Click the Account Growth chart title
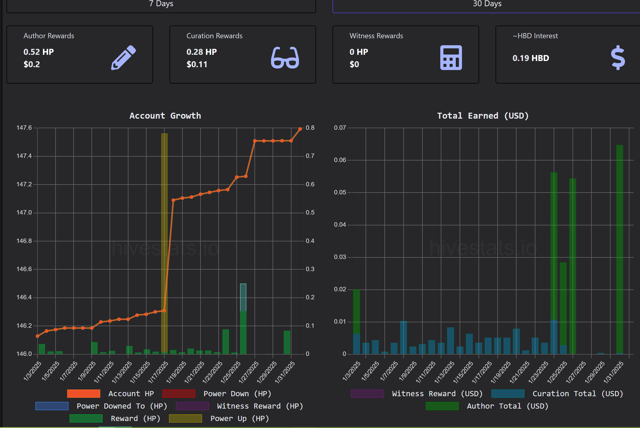Screen dimensions: 640x428 [165, 116]
